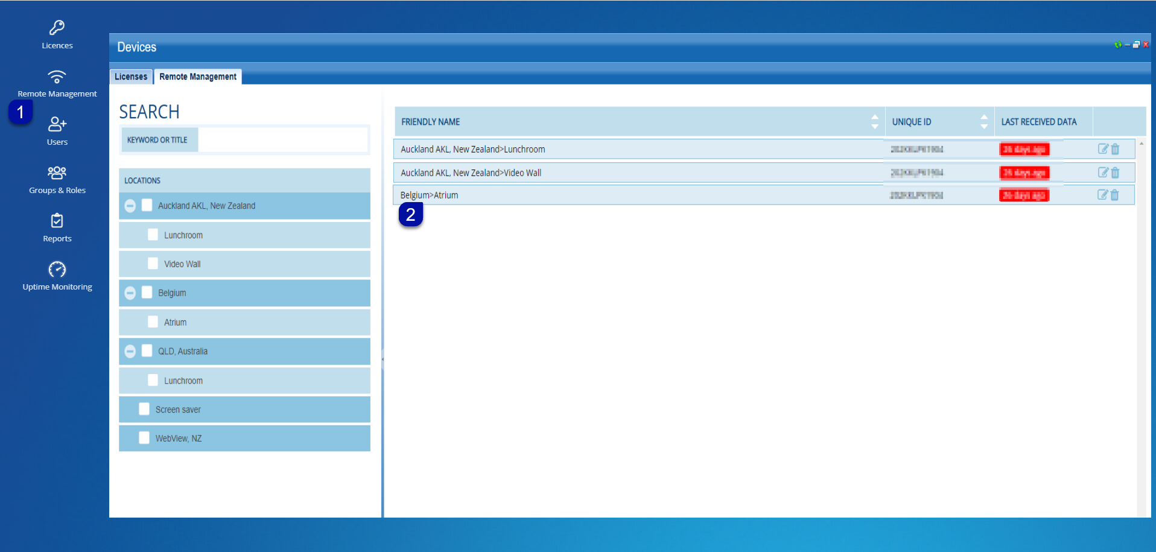Select the 'Belgium>Atrium' row name
This screenshot has height=552, width=1156.
[429, 195]
